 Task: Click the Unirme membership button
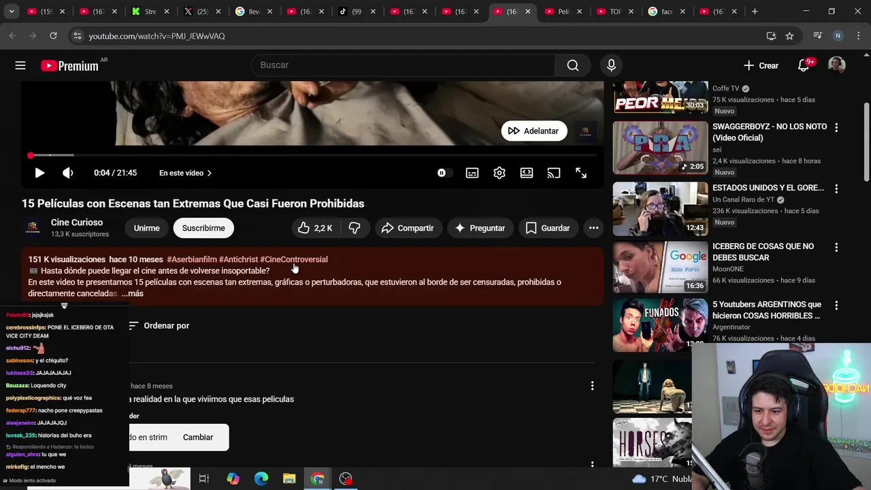point(146,228)
